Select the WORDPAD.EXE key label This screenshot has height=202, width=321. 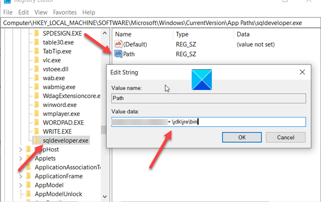click(x=63, y=123)
